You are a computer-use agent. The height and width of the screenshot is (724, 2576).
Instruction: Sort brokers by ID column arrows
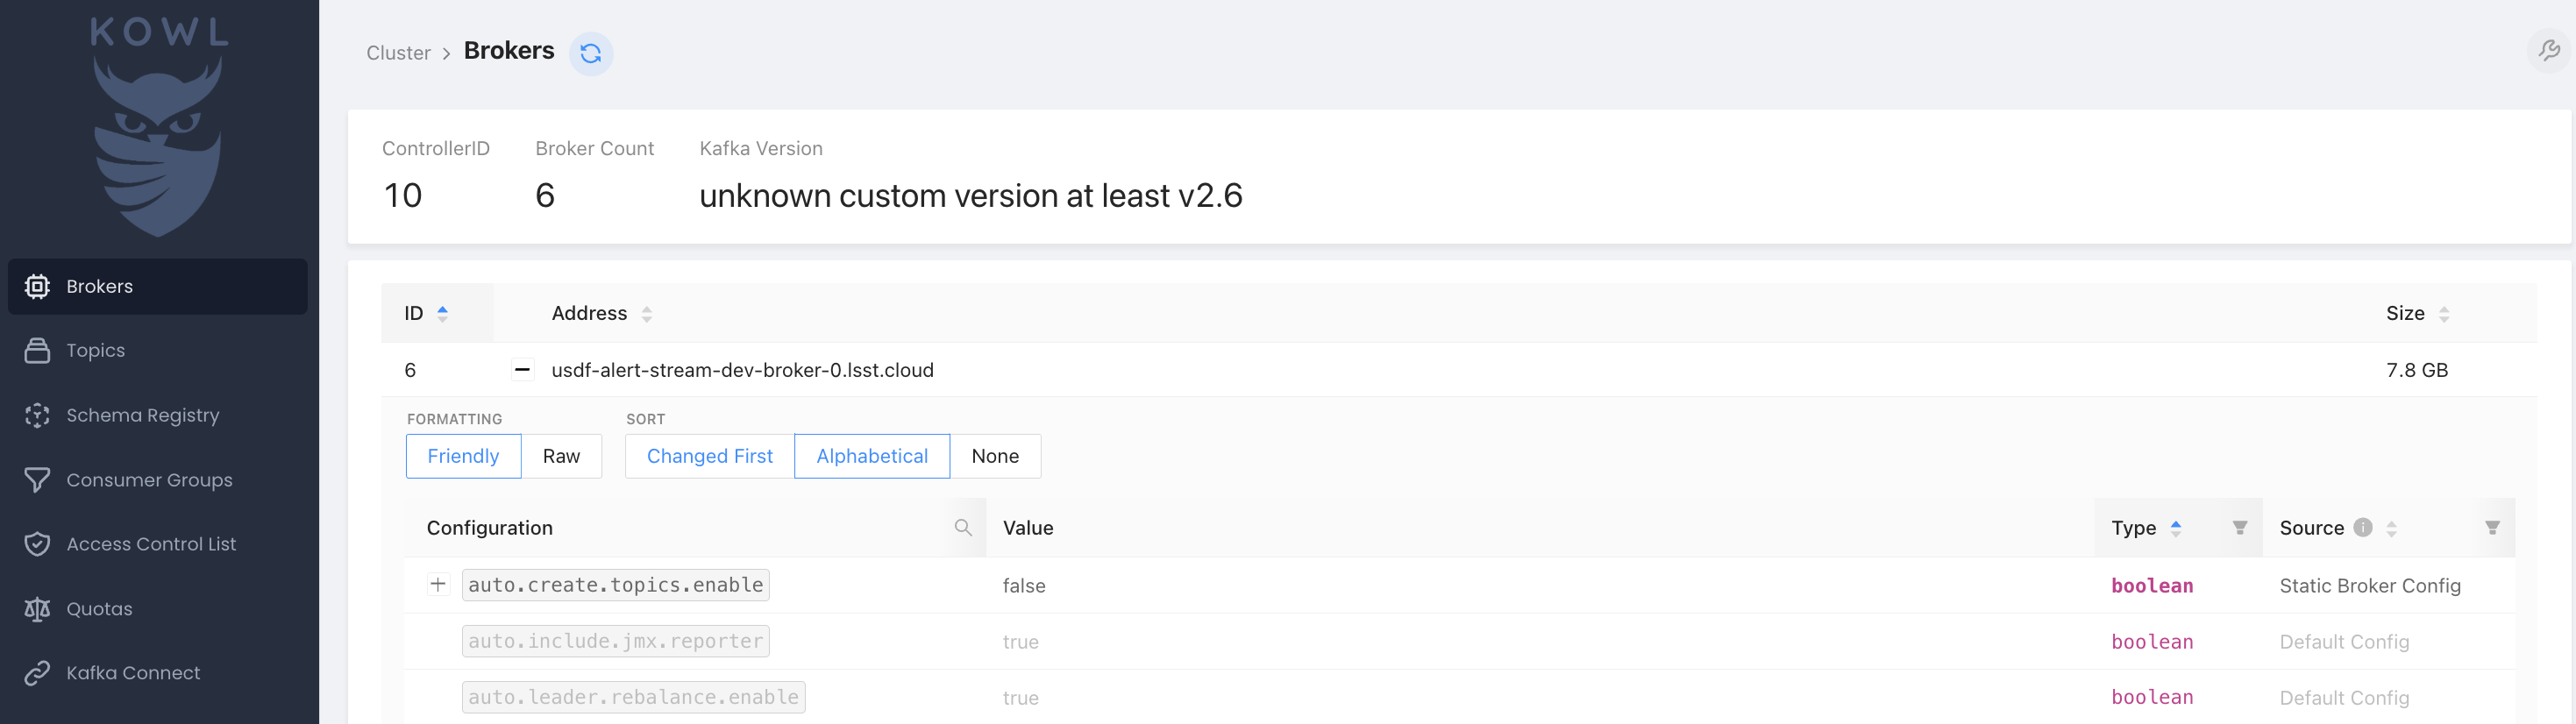(442, 314)
